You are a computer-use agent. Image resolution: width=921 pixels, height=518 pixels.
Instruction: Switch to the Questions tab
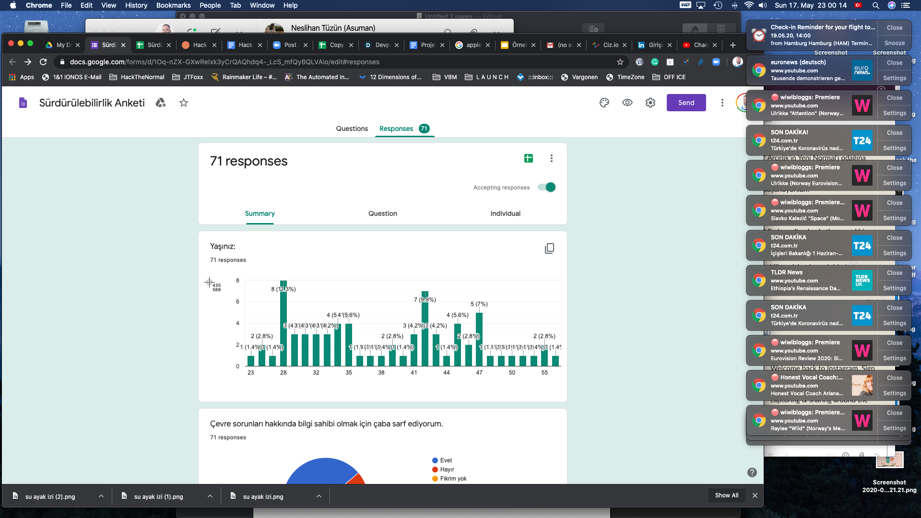[352, 129]
